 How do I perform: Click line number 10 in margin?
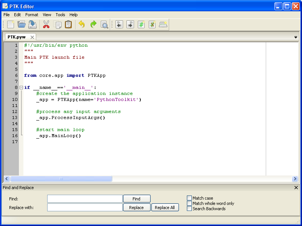tap(15, 99)
